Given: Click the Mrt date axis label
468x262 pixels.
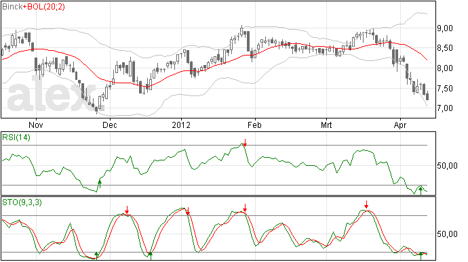Looking at the screenshot, I should click(x=326, y=125).
